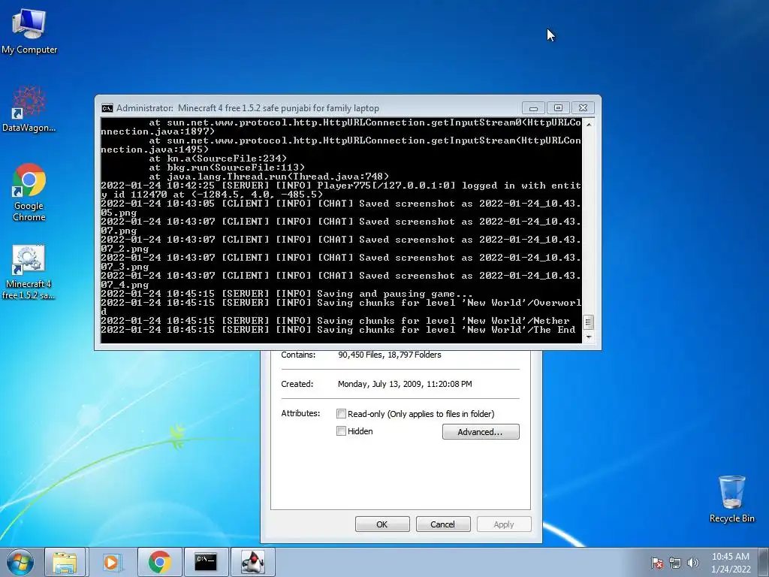Viewport: 769px width, 577px height.
Task: Click the disabled Apply button
Action: pos(504,524)
